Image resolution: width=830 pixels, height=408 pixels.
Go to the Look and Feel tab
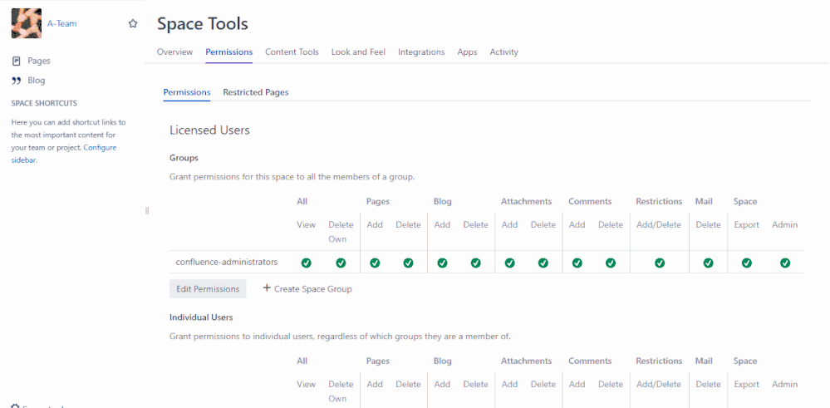[x=358, y=52]
